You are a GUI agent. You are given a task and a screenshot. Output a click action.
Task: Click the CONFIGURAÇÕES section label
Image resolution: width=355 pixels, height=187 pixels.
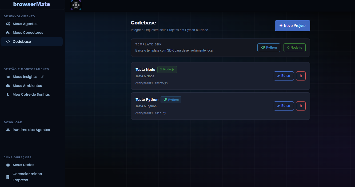pos(18,158)
